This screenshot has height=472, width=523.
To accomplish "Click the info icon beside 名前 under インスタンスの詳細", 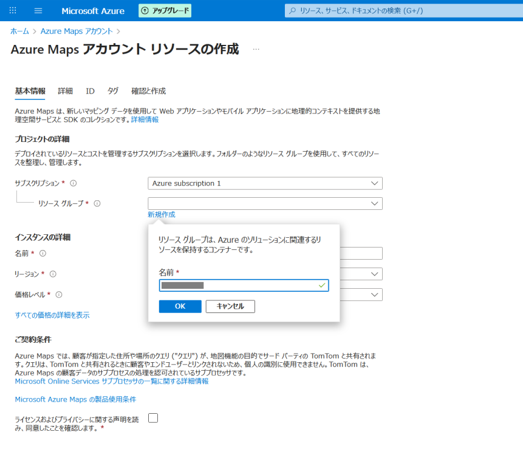I will coord(43,254).
